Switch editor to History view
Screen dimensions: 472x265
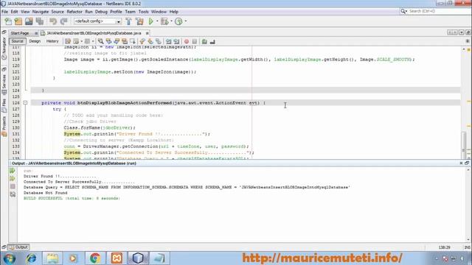[x=52, y=41]
